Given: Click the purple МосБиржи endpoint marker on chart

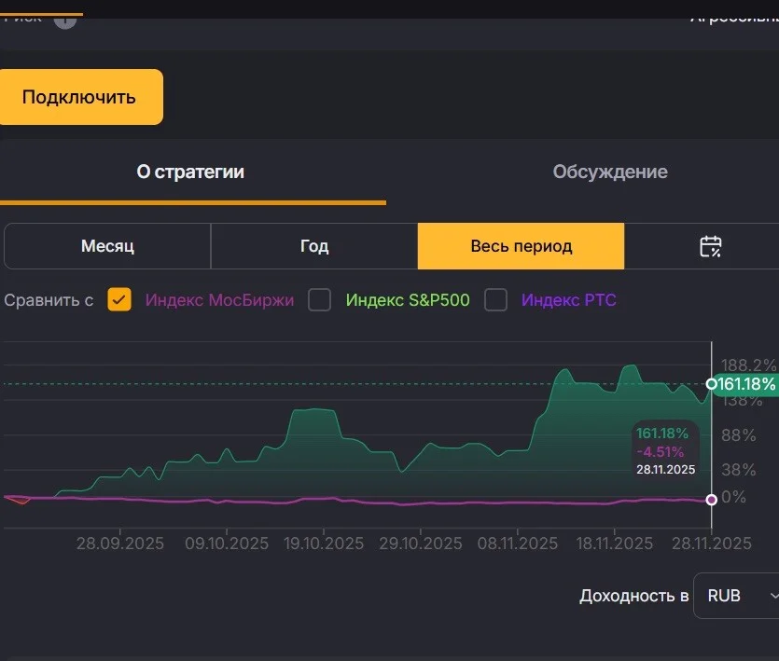Looking at the screenshot, I should [x=712, y=499].
